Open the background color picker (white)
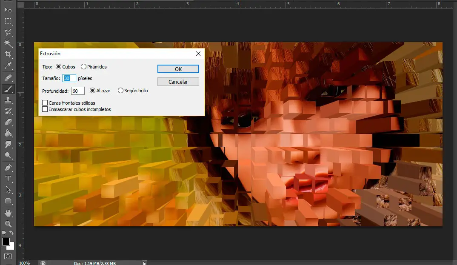The image size is (457, 265). [x=12, y=247]
